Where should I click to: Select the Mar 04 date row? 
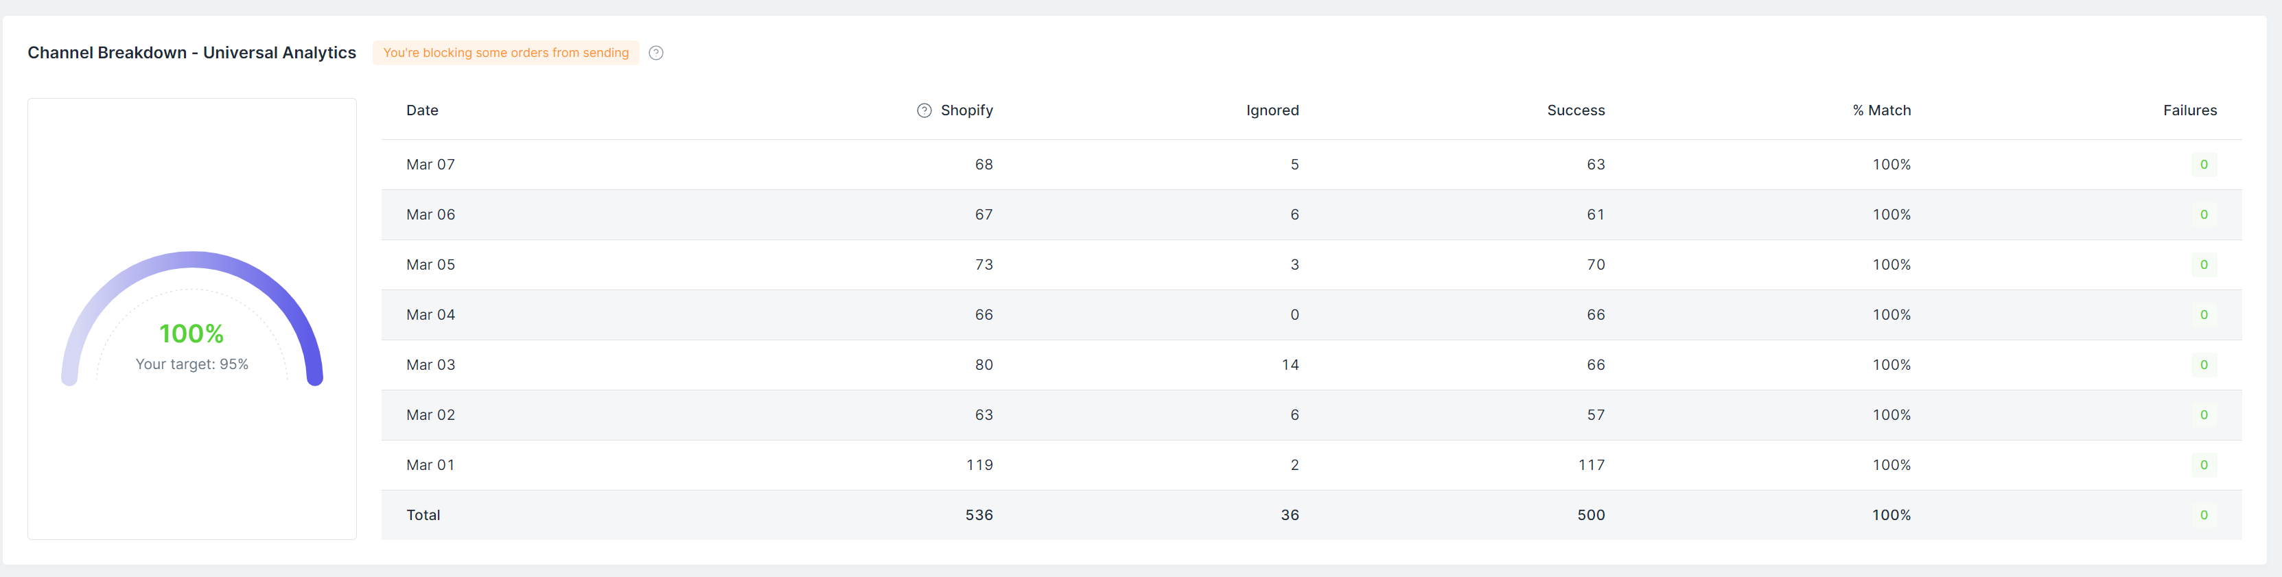pos(1311,315)
